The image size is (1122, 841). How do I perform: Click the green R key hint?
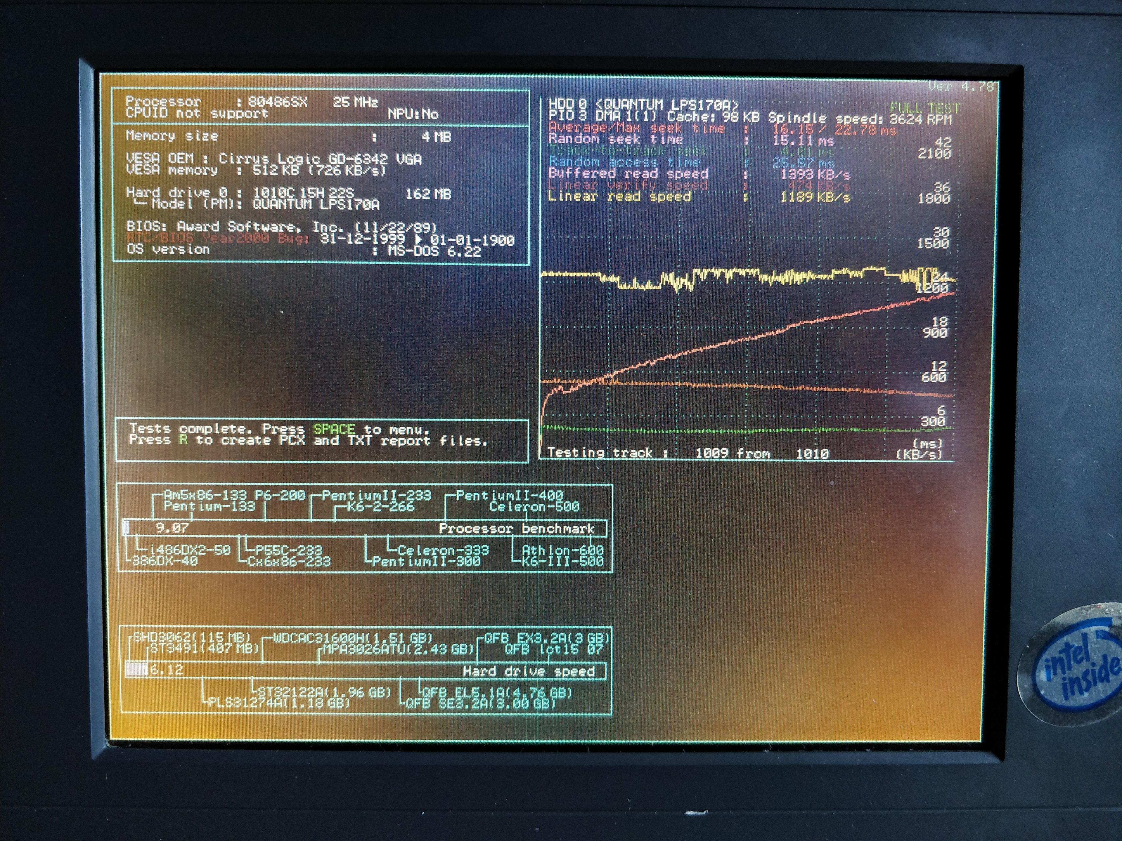pyautogui.click(x=183, y=439)
